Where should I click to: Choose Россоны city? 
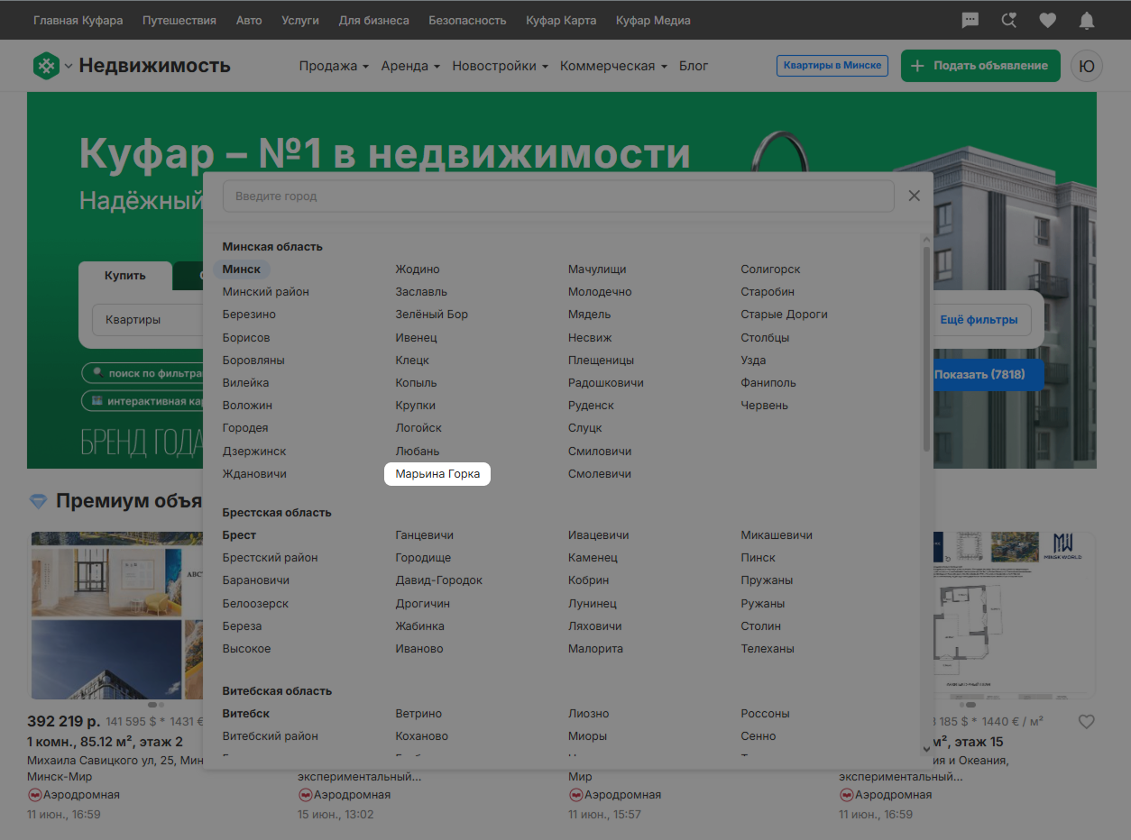(765, 714)
